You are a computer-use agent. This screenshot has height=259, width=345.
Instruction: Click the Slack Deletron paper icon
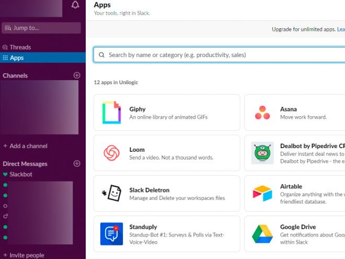[111, 193]
